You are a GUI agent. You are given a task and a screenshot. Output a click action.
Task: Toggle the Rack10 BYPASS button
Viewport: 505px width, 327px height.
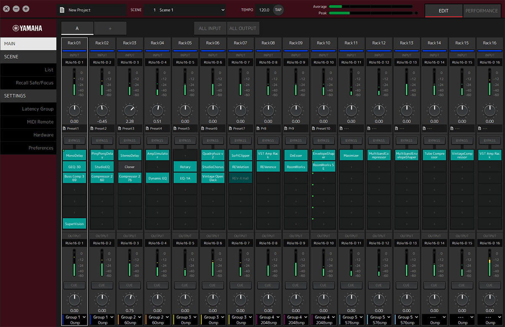324,141
